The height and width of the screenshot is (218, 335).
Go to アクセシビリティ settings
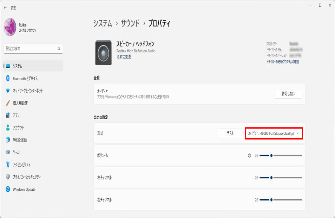[22, 165]
